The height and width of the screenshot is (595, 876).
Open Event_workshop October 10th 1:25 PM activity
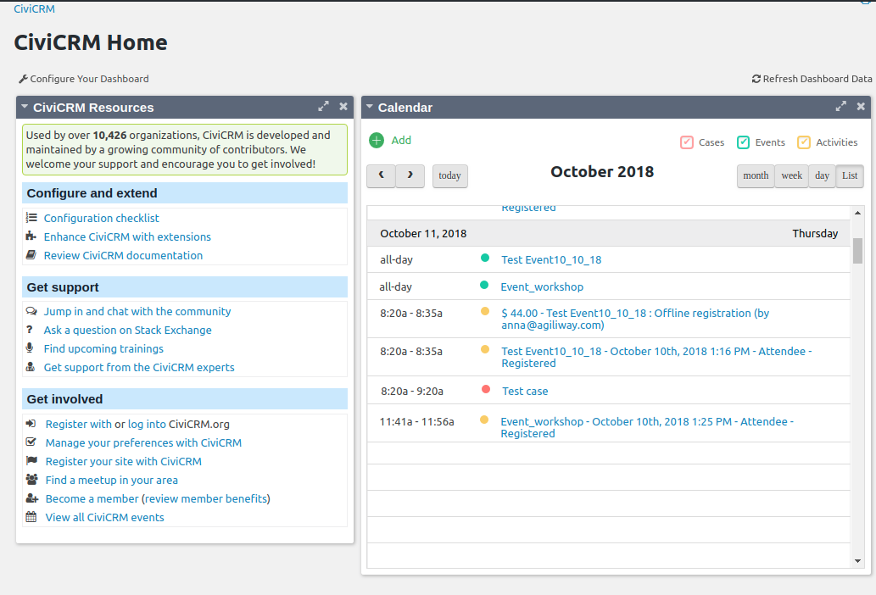pyautogui.click(x=647, y=427)
